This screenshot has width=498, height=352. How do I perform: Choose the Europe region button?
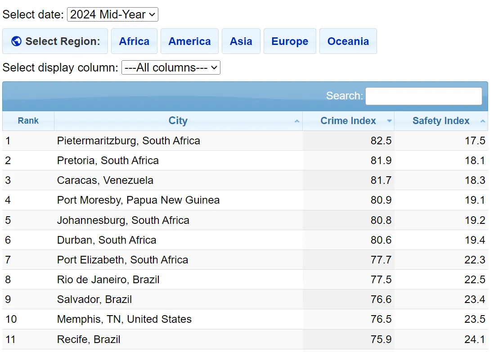[290, 41]
